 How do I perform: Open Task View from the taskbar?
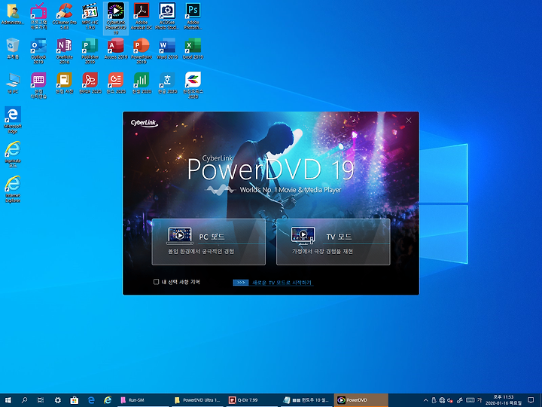coord(41,400)
